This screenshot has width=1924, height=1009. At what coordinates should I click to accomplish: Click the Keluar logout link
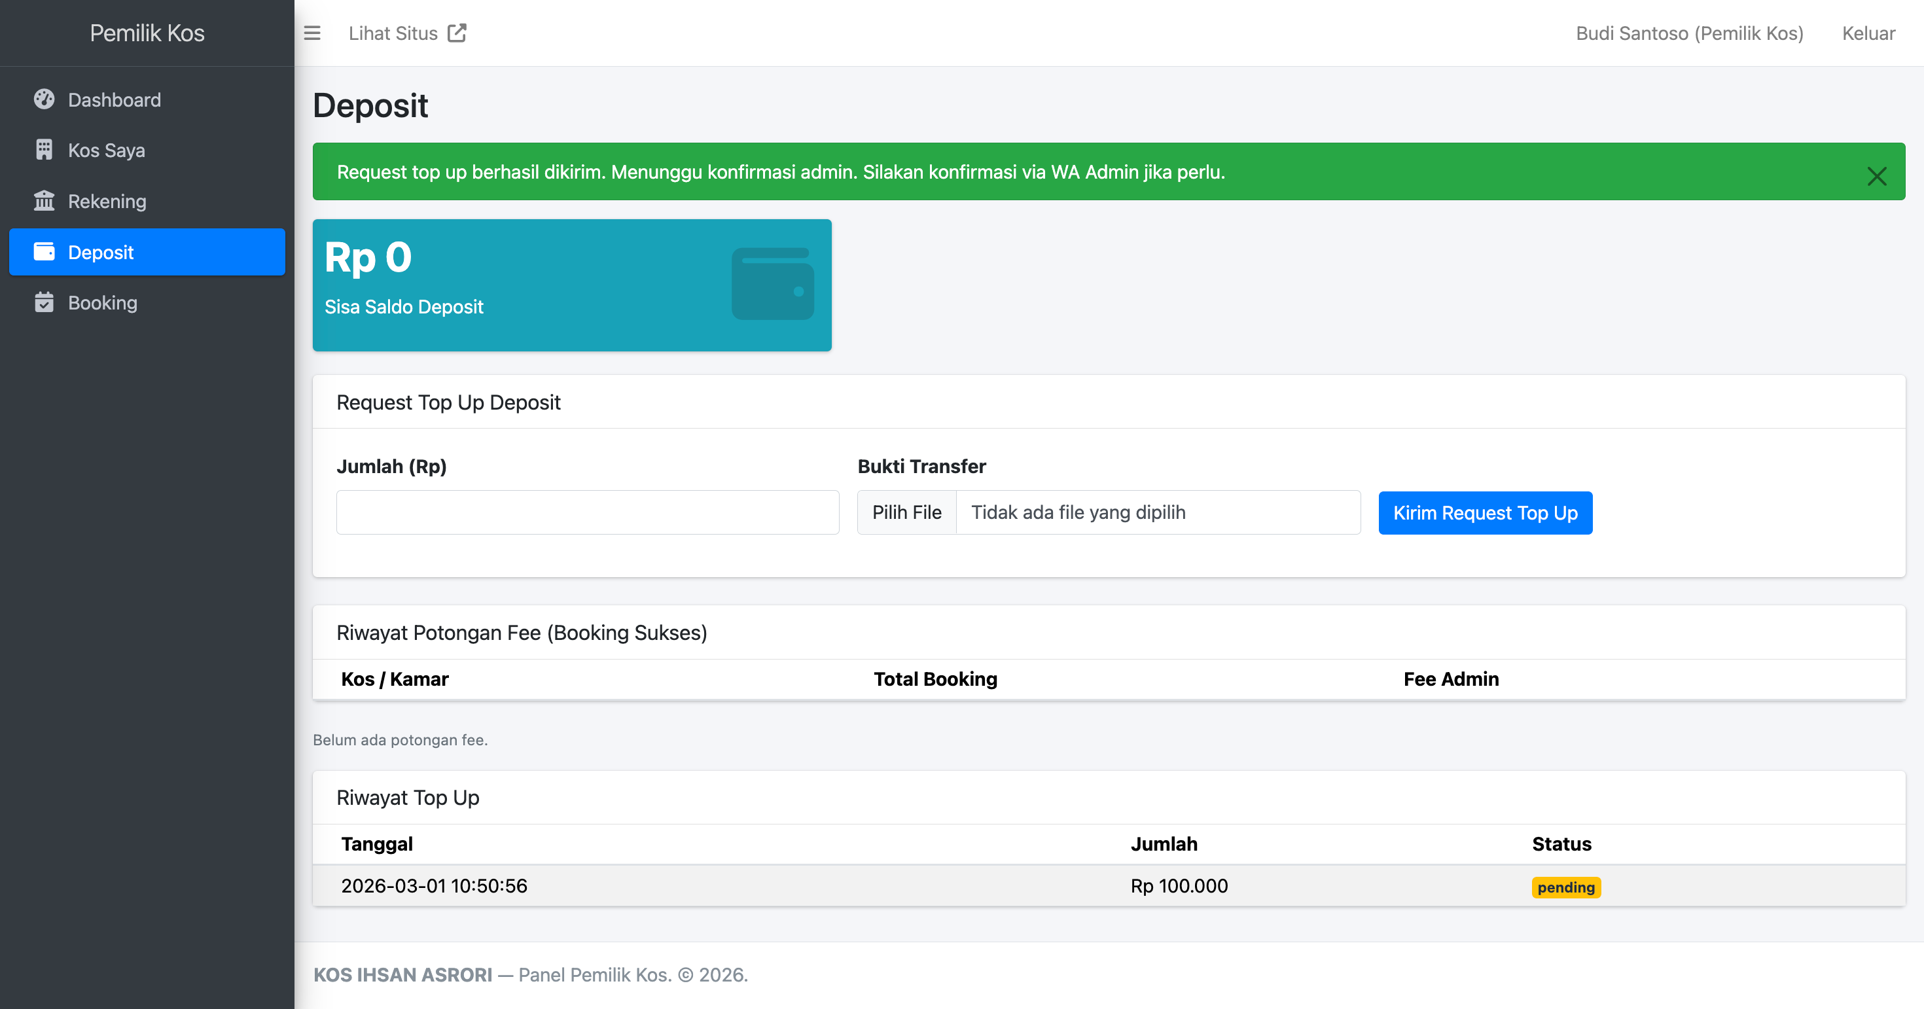1868,33
